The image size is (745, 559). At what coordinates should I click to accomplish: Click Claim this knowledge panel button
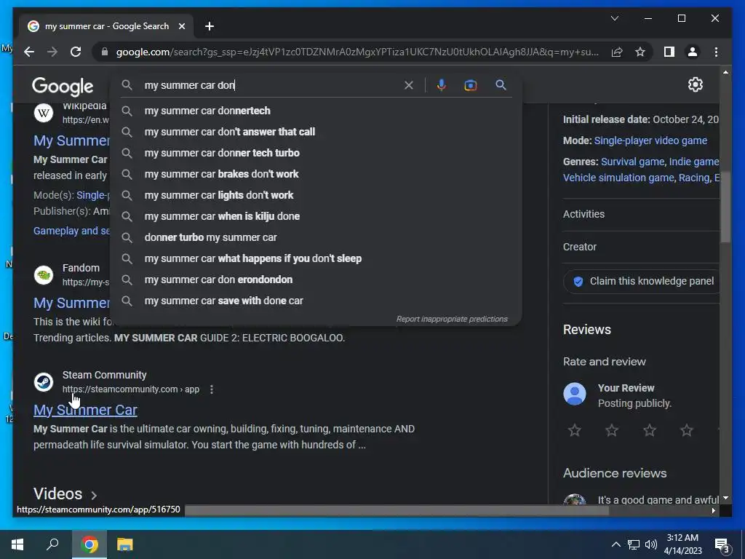642,282
